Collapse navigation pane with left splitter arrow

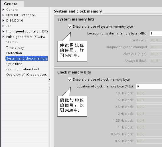pyautogui.click(x=49, y=79)
